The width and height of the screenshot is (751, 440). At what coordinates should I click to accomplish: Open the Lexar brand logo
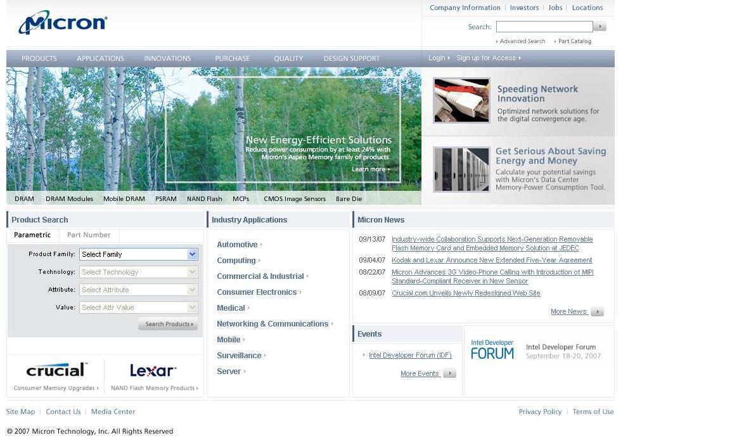(153, 370)
